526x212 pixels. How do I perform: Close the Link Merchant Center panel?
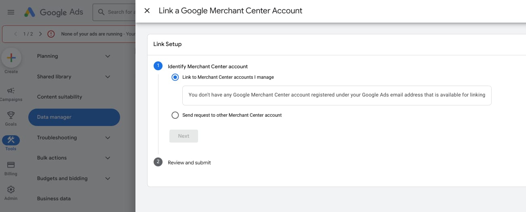[147, 11]
